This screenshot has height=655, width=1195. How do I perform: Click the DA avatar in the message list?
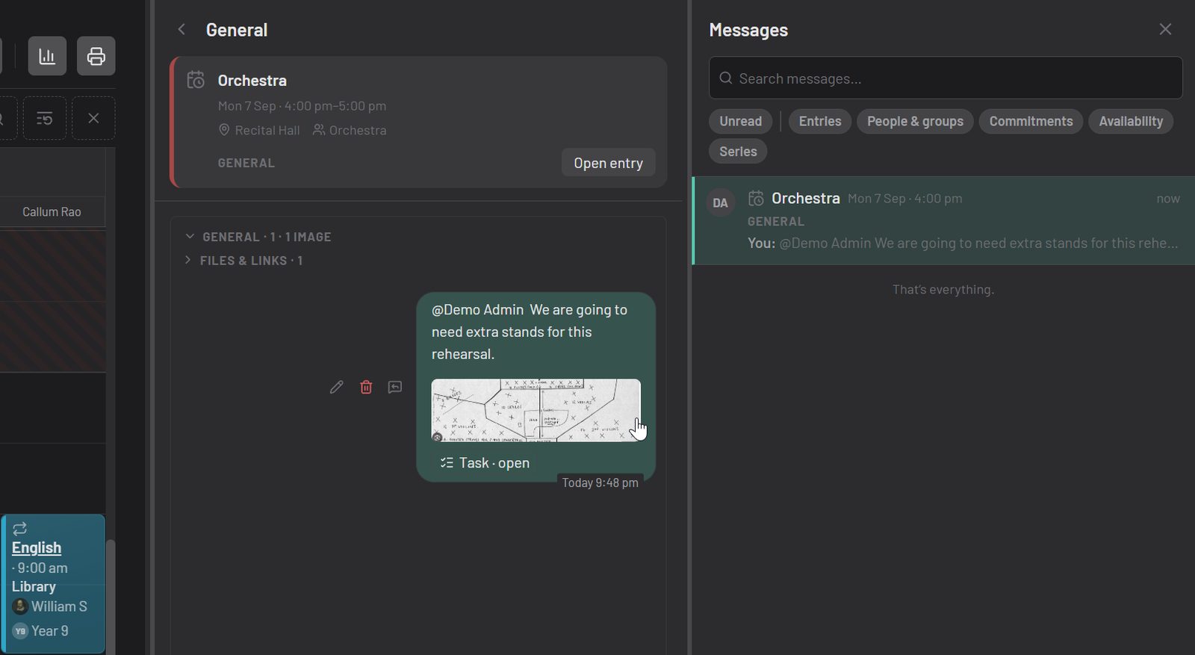721,202
